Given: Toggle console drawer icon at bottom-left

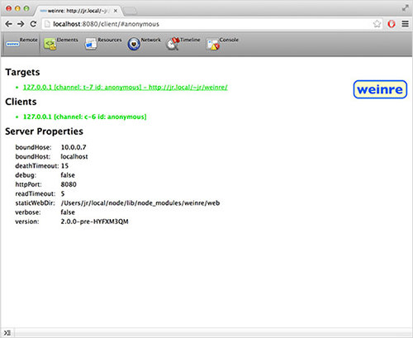Looking at the screenshot, I should [7, 333].
